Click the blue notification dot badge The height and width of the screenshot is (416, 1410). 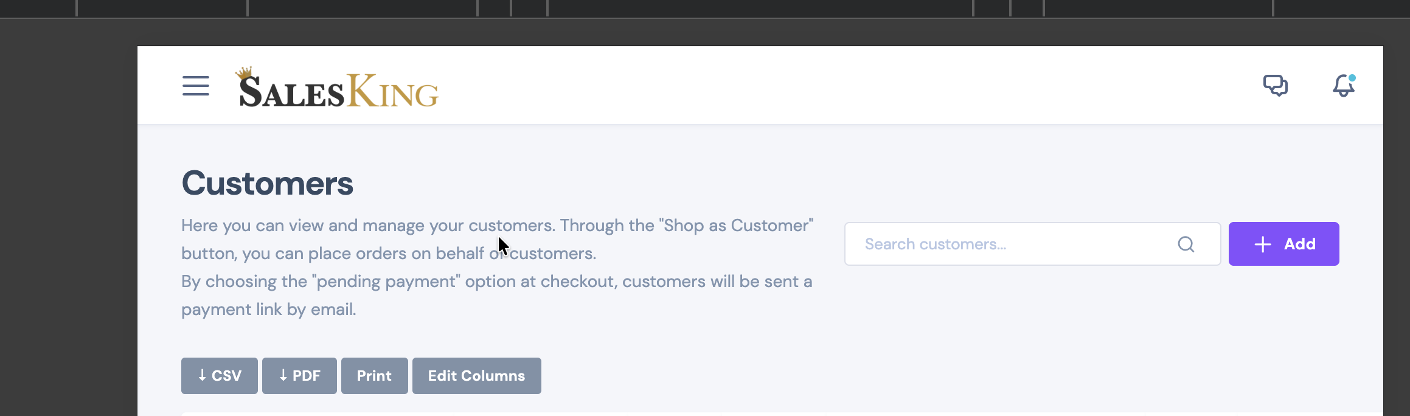tap(1352, 78)
